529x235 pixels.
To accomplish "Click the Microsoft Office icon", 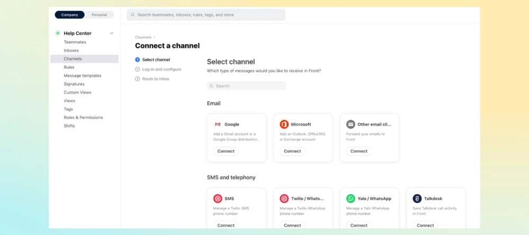I will pos(284,124).
